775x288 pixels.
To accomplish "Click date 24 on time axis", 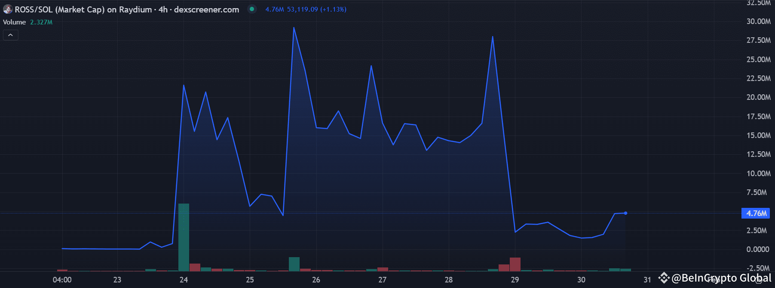I will pos(184,280).
